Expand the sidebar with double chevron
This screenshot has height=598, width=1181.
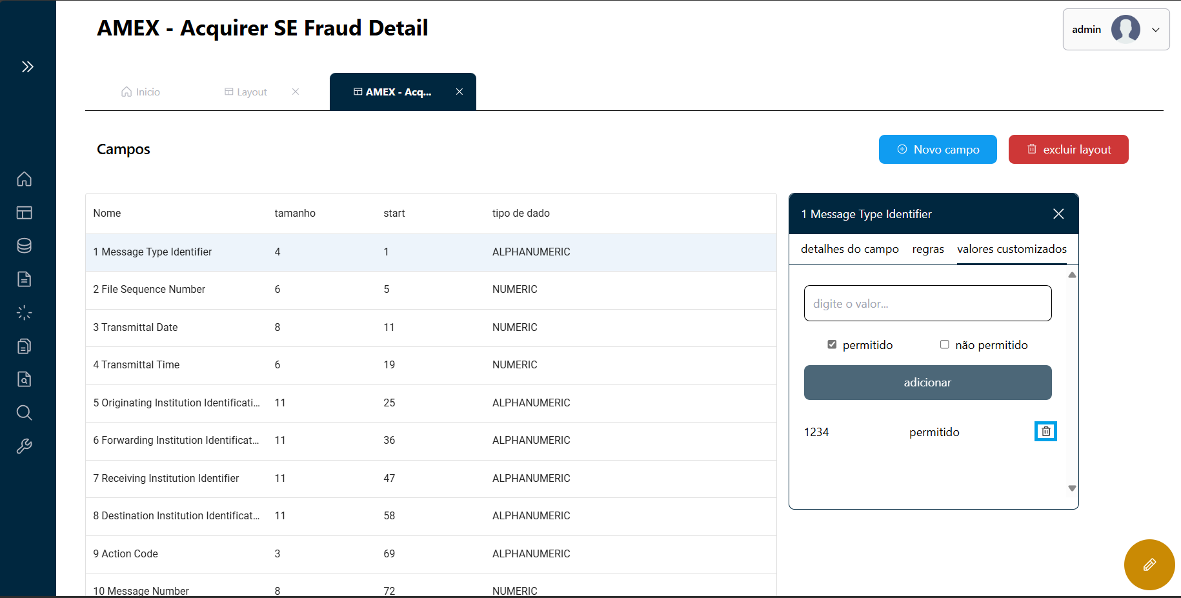(x=27, y=66)
